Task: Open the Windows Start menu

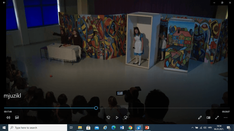Action: (4, 128)
